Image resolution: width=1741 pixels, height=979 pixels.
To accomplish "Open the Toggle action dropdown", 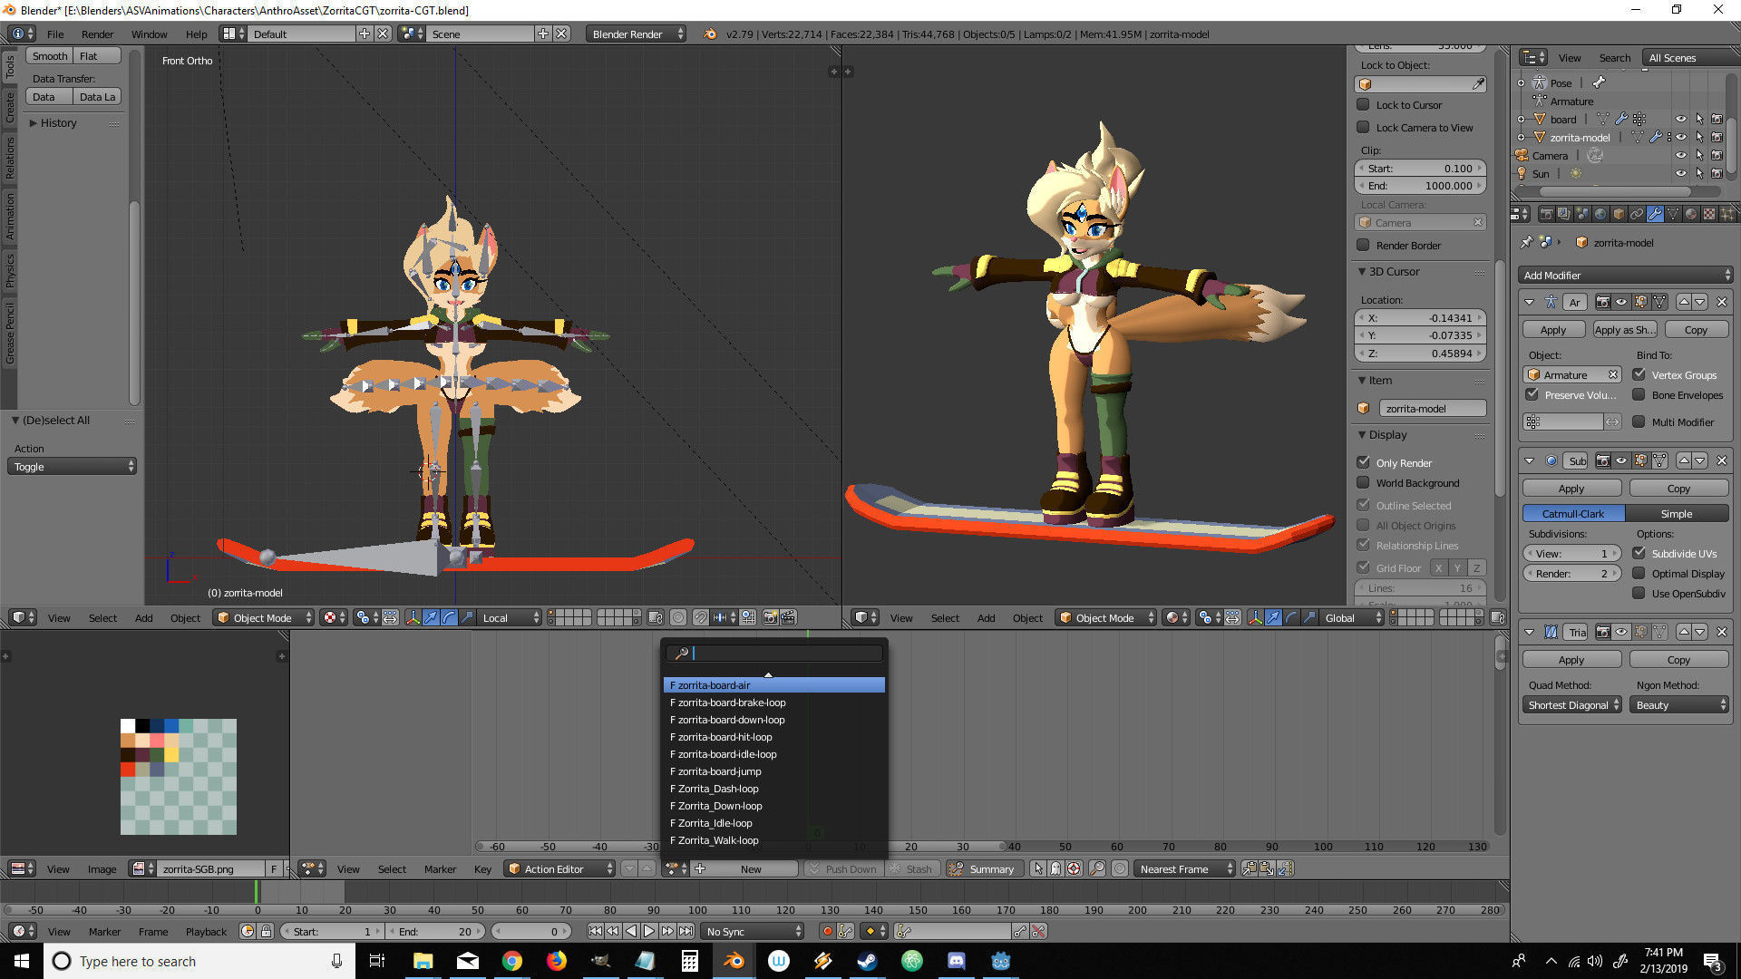I will click(x=73, y=466).
